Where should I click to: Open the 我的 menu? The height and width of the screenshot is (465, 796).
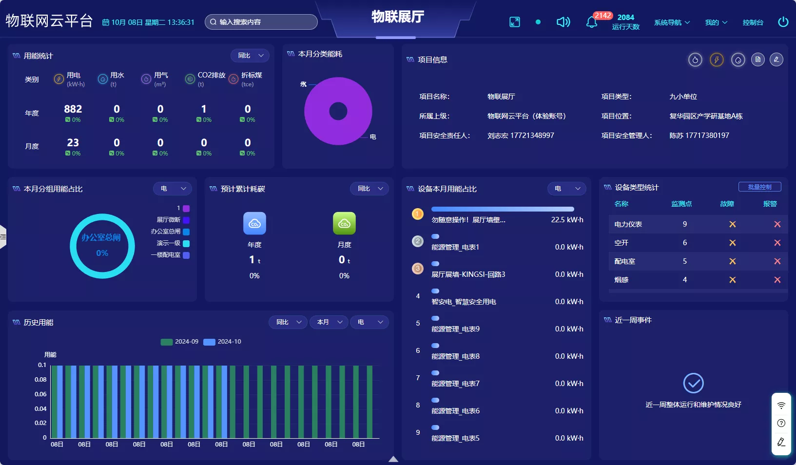pos(716,22)
